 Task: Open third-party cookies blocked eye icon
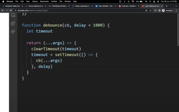146,10
